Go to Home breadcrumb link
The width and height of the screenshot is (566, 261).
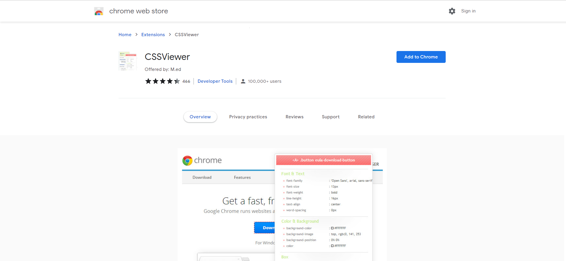click(125, 35)
